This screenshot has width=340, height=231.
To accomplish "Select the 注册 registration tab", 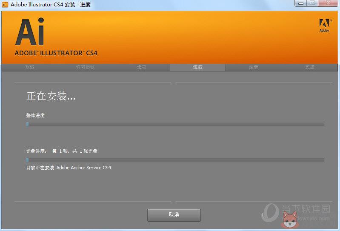I will tap(253, 67).
